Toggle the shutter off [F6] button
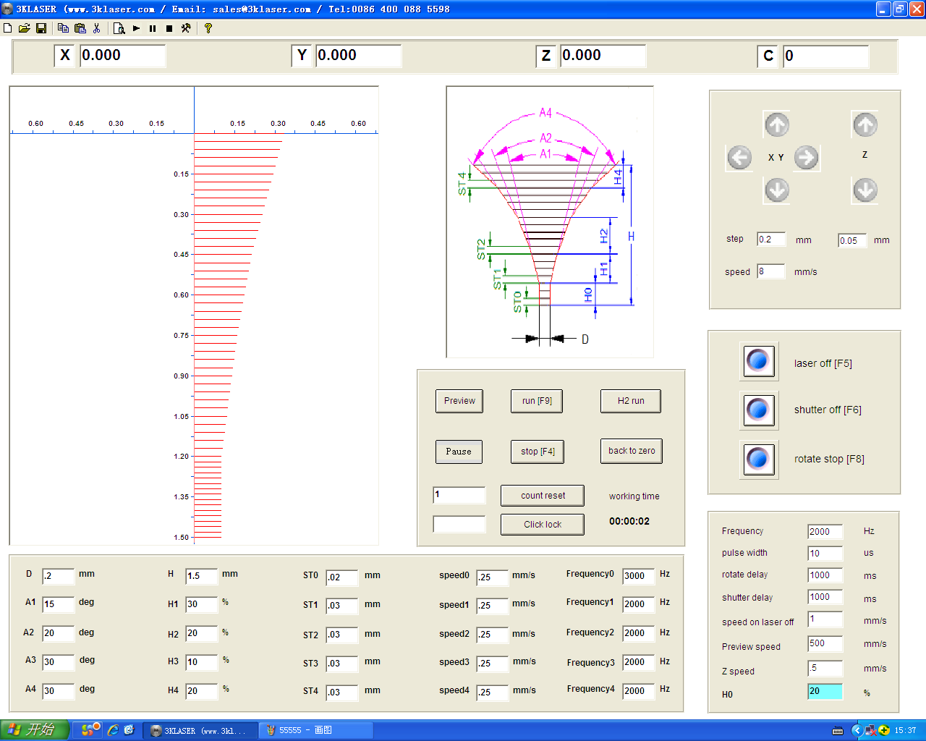The image size is (926, 741). point(758,410)
